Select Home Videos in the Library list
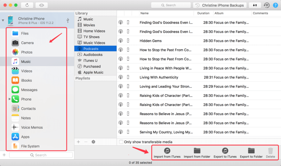This screenshot has height=166, width=281. pyautogui.click(x=95, y=31)
